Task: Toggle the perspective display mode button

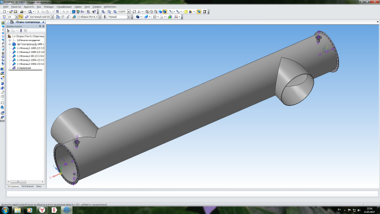Action: point(199,12)
